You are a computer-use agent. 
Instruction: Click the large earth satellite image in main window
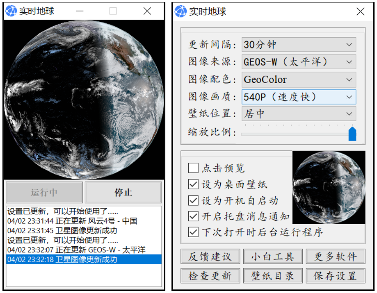[84, 100]
